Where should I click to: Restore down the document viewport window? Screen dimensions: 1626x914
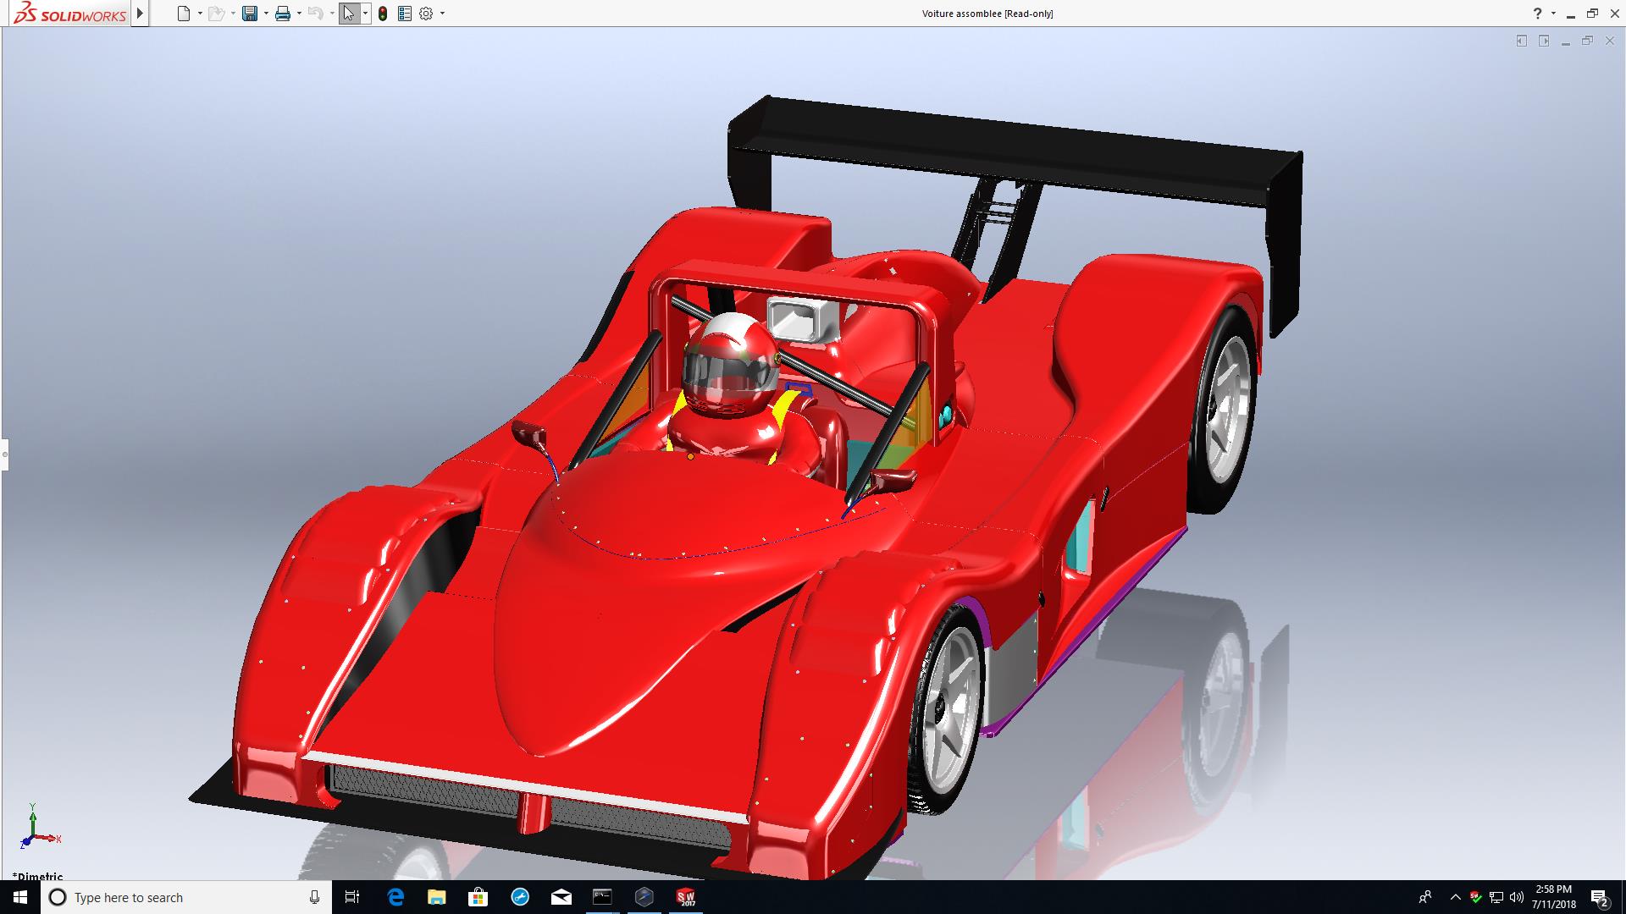click(x=1587, y=41)
